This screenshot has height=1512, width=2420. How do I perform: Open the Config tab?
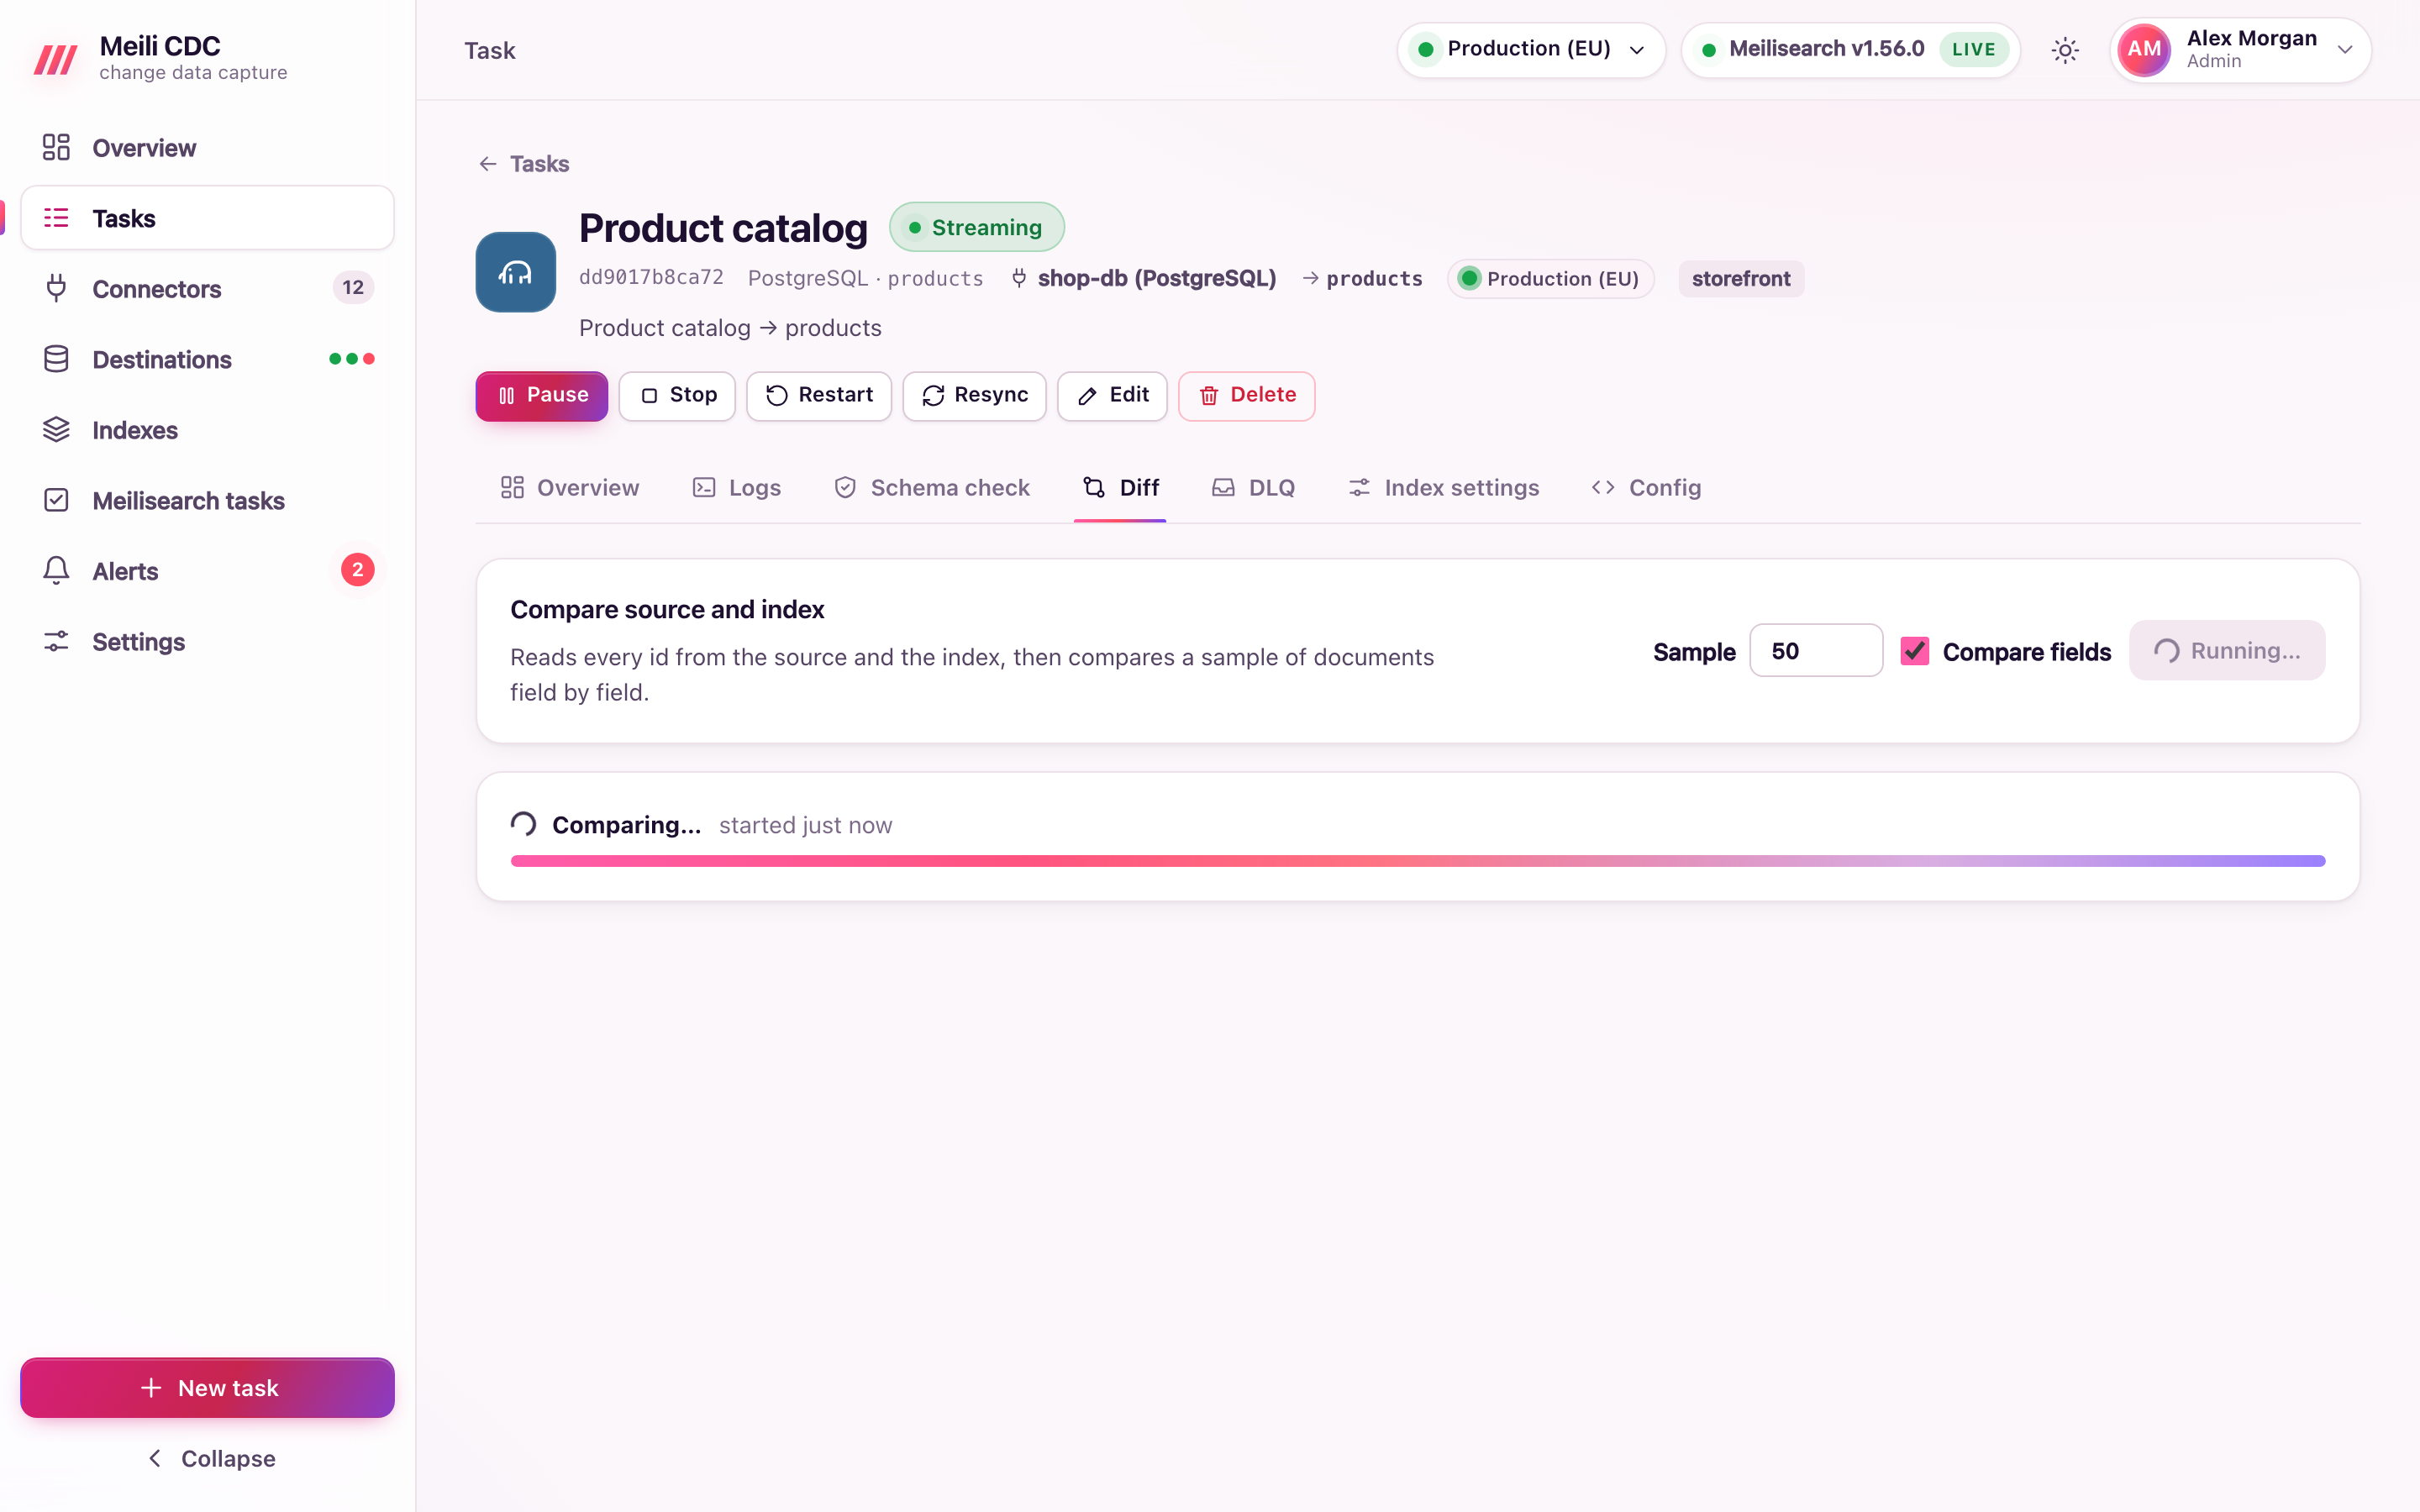click(1646, 488)
